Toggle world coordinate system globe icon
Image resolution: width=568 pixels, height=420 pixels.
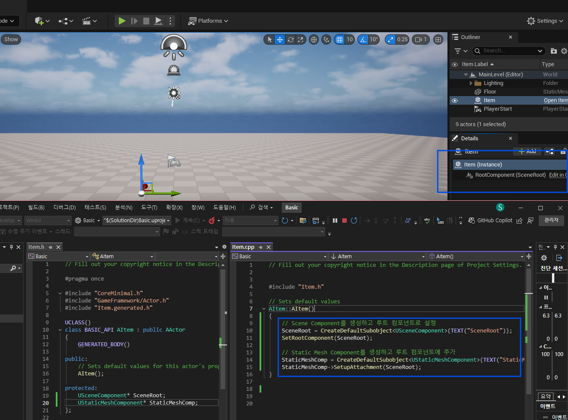point(314,39)
